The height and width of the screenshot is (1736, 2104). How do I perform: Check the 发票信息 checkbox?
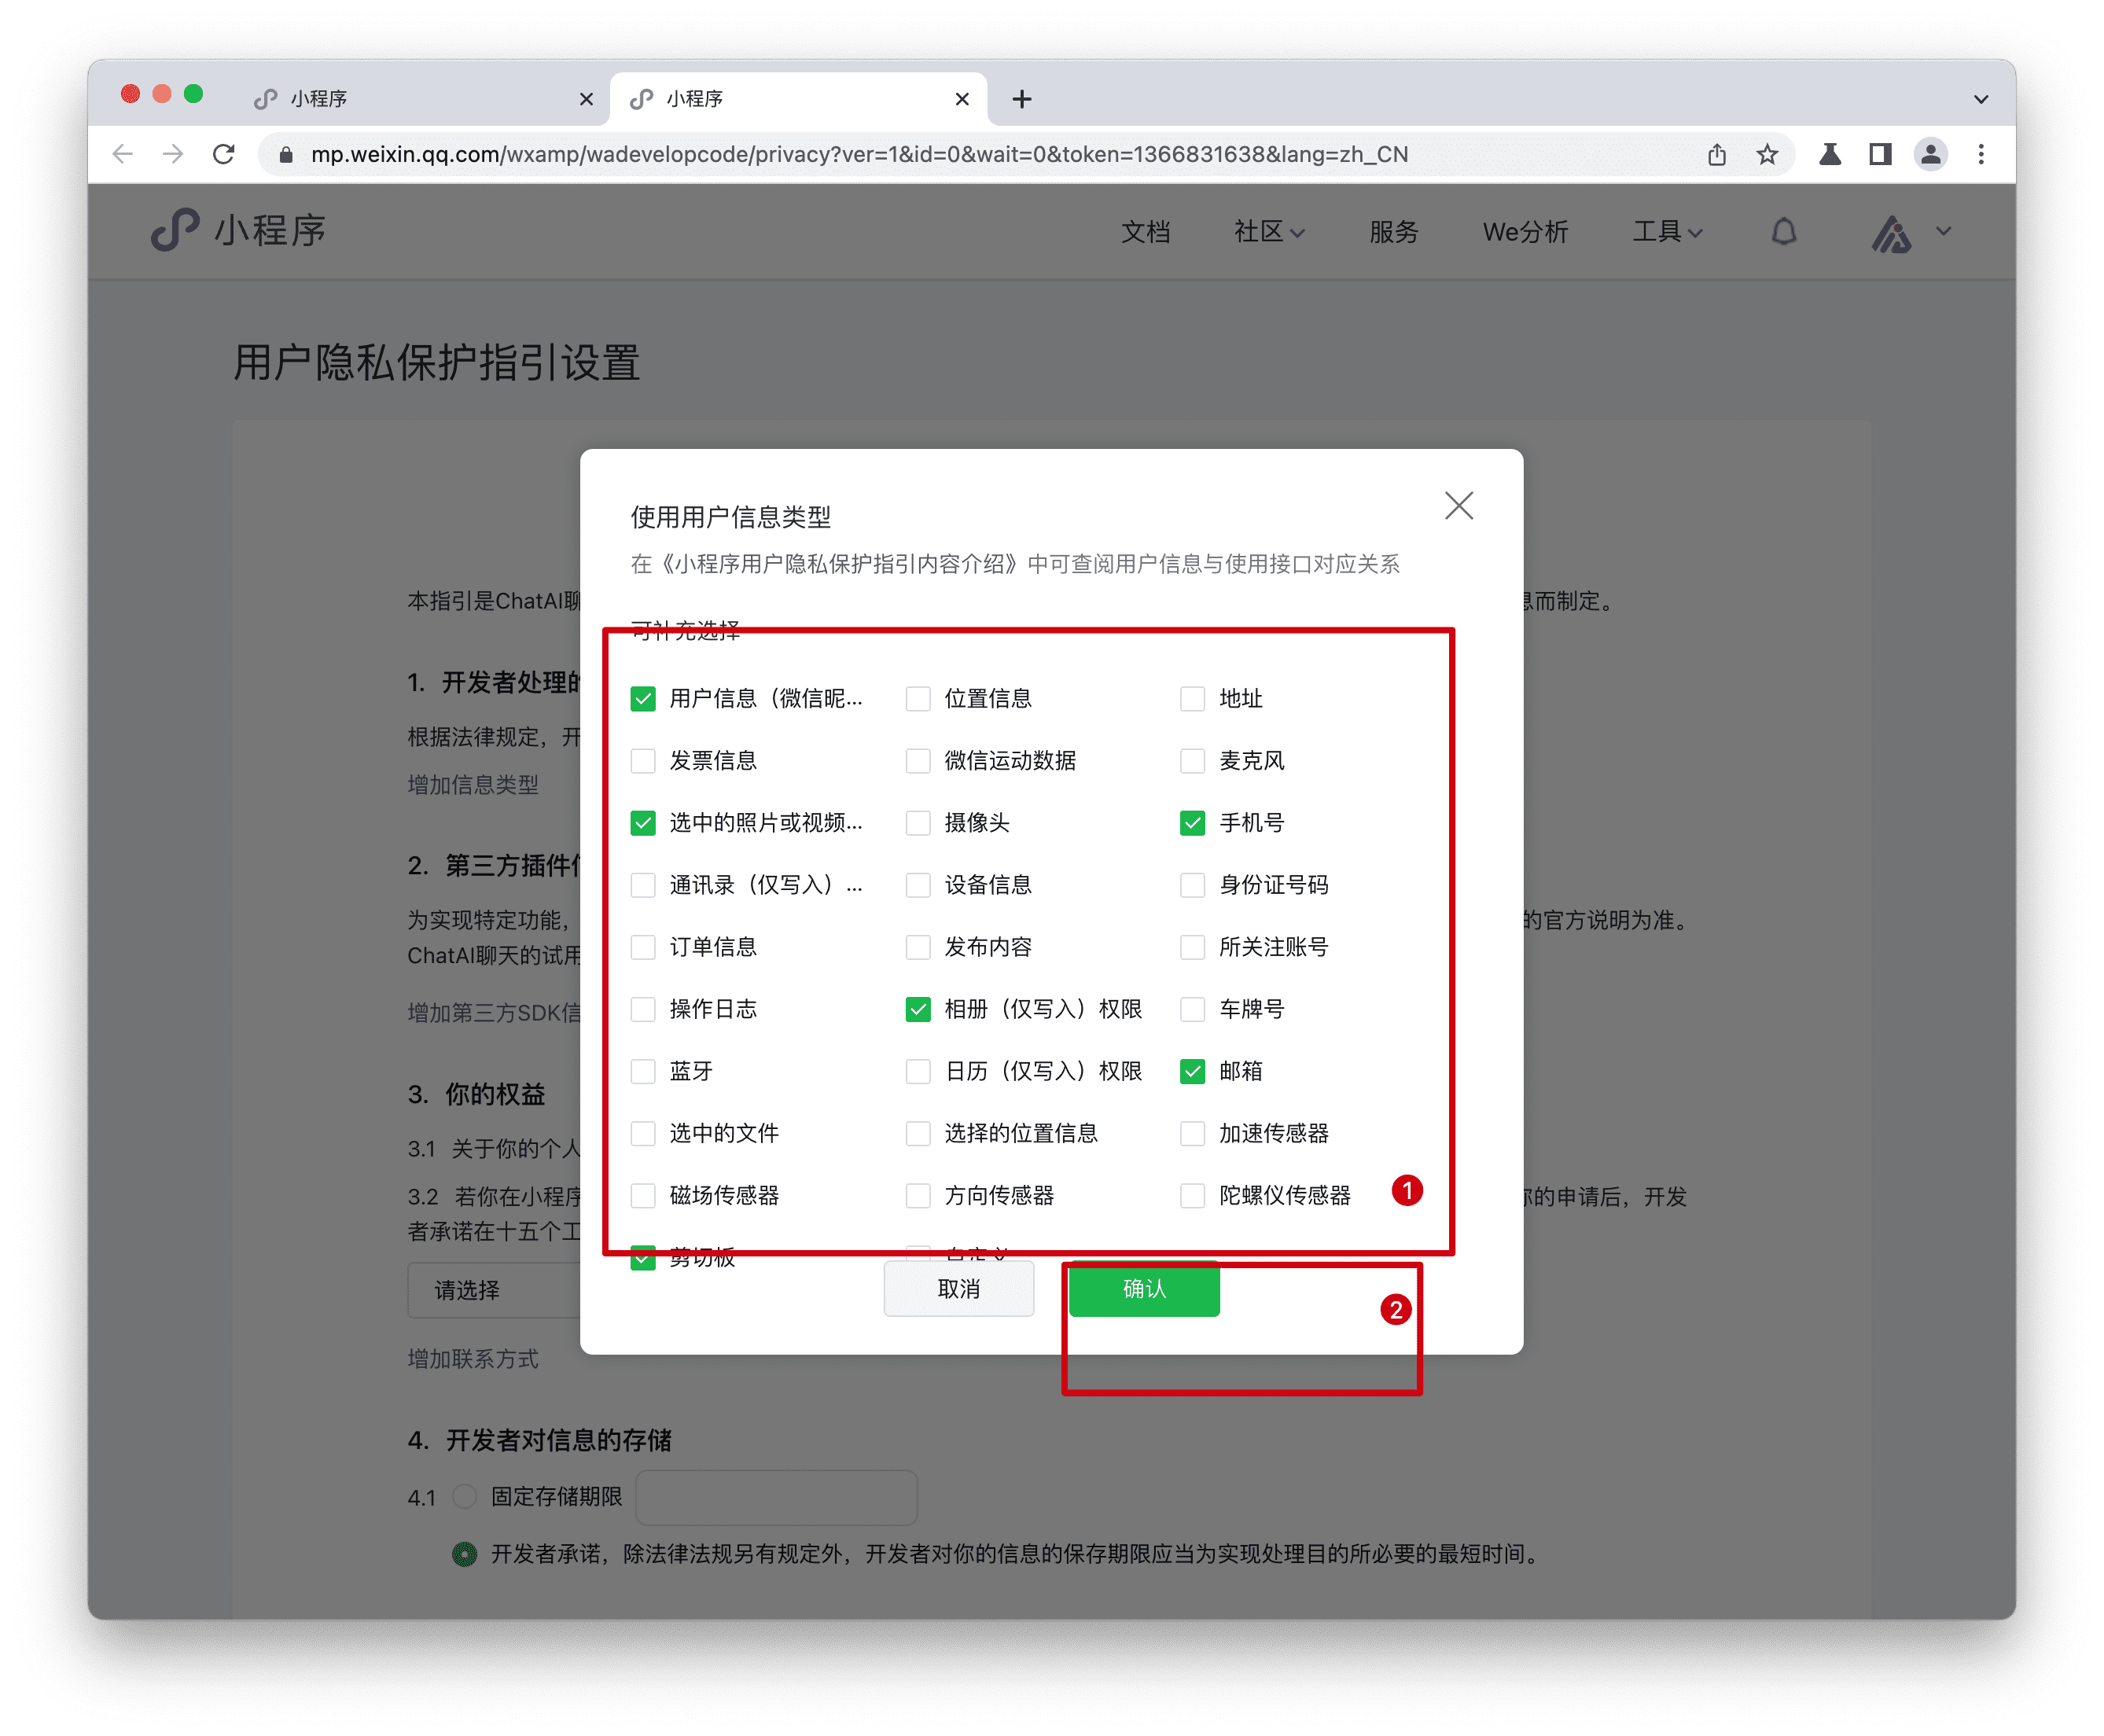pos(643,760)
